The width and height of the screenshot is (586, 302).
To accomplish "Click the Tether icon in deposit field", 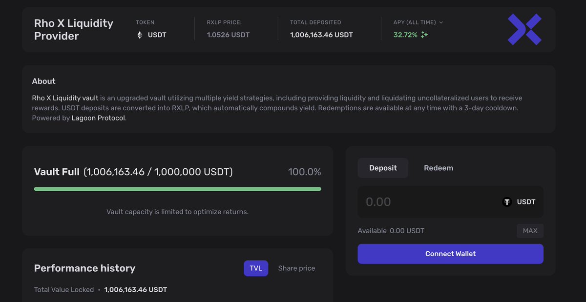I will (507, 202).
